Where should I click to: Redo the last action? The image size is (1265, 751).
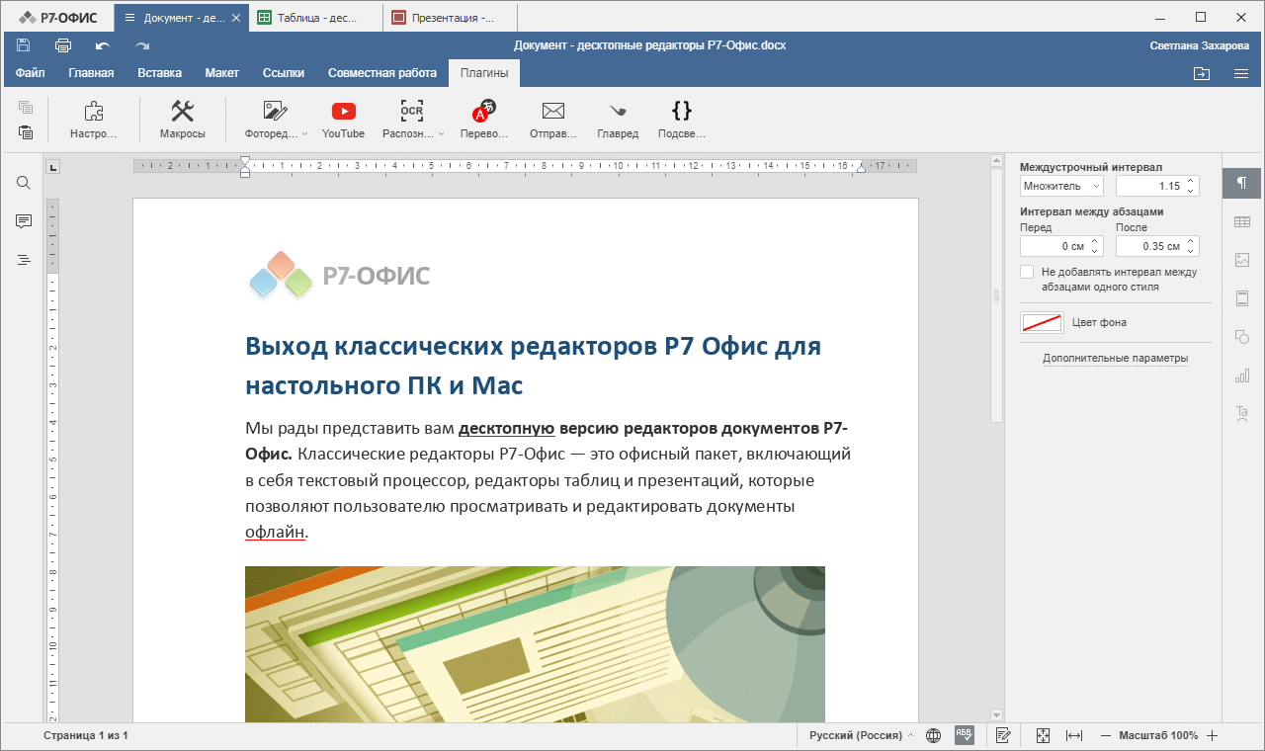click(x=142, y=45)
